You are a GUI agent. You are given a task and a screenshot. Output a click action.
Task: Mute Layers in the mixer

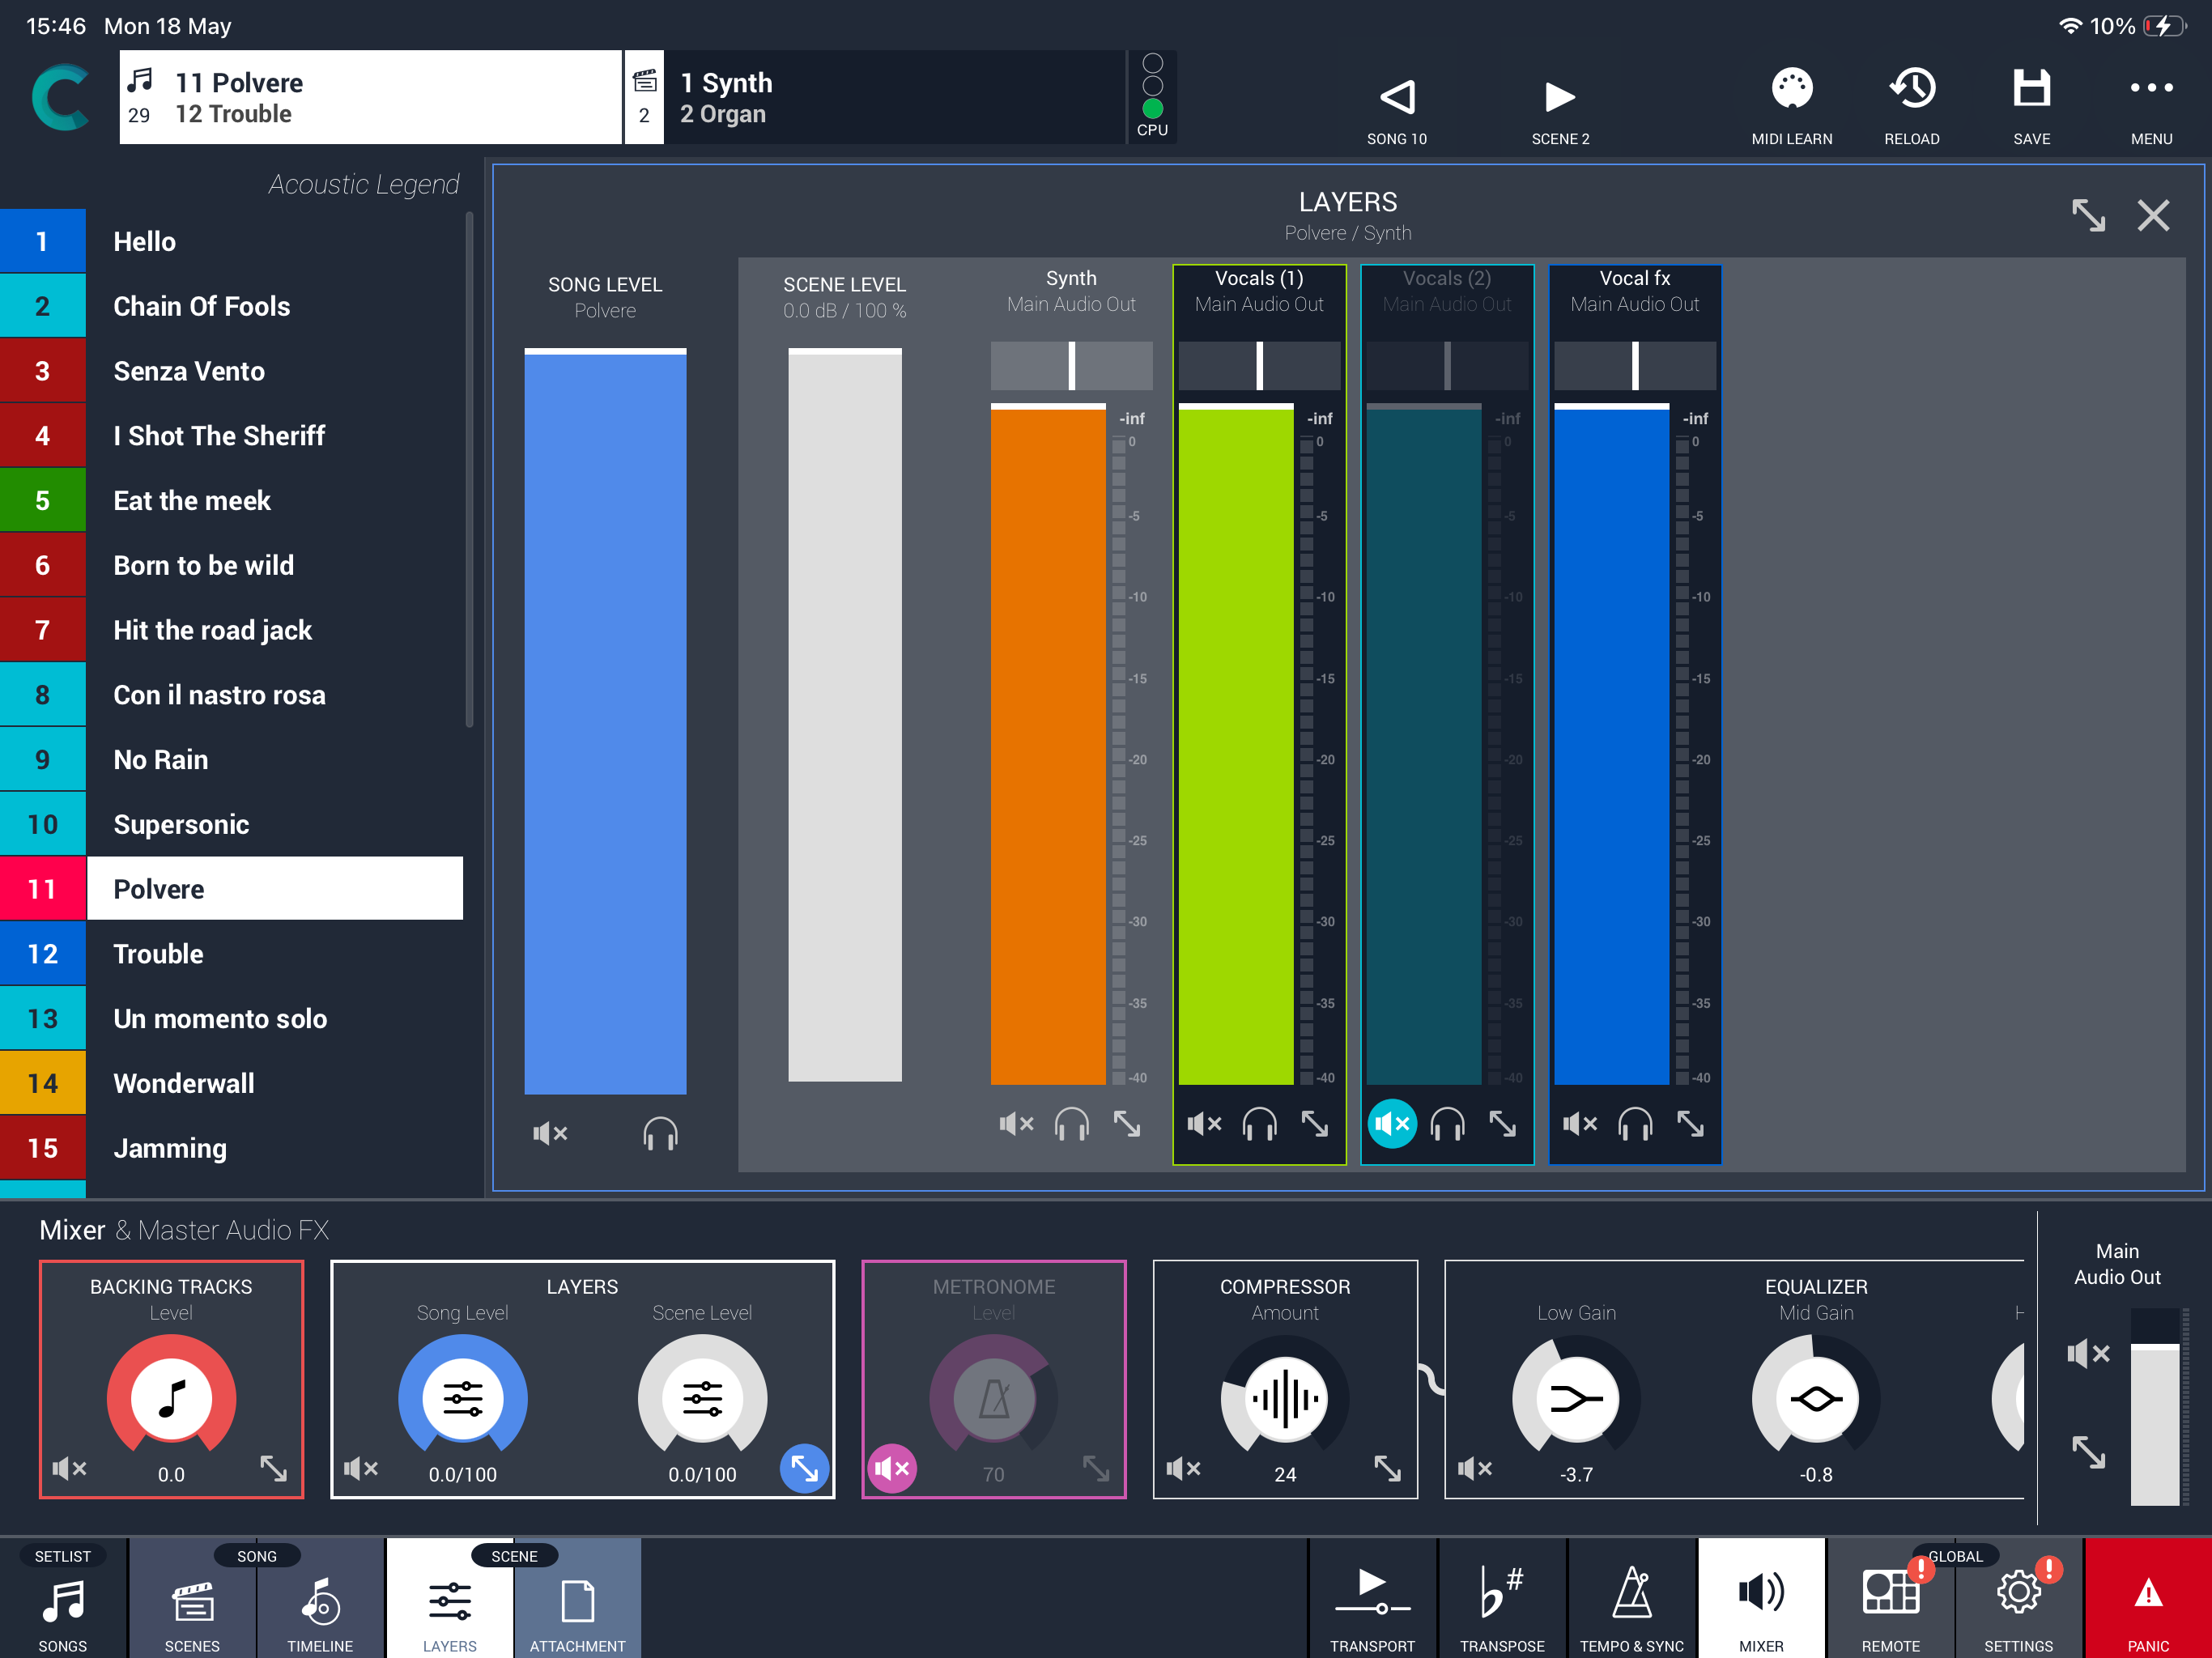click(361, 1468)
